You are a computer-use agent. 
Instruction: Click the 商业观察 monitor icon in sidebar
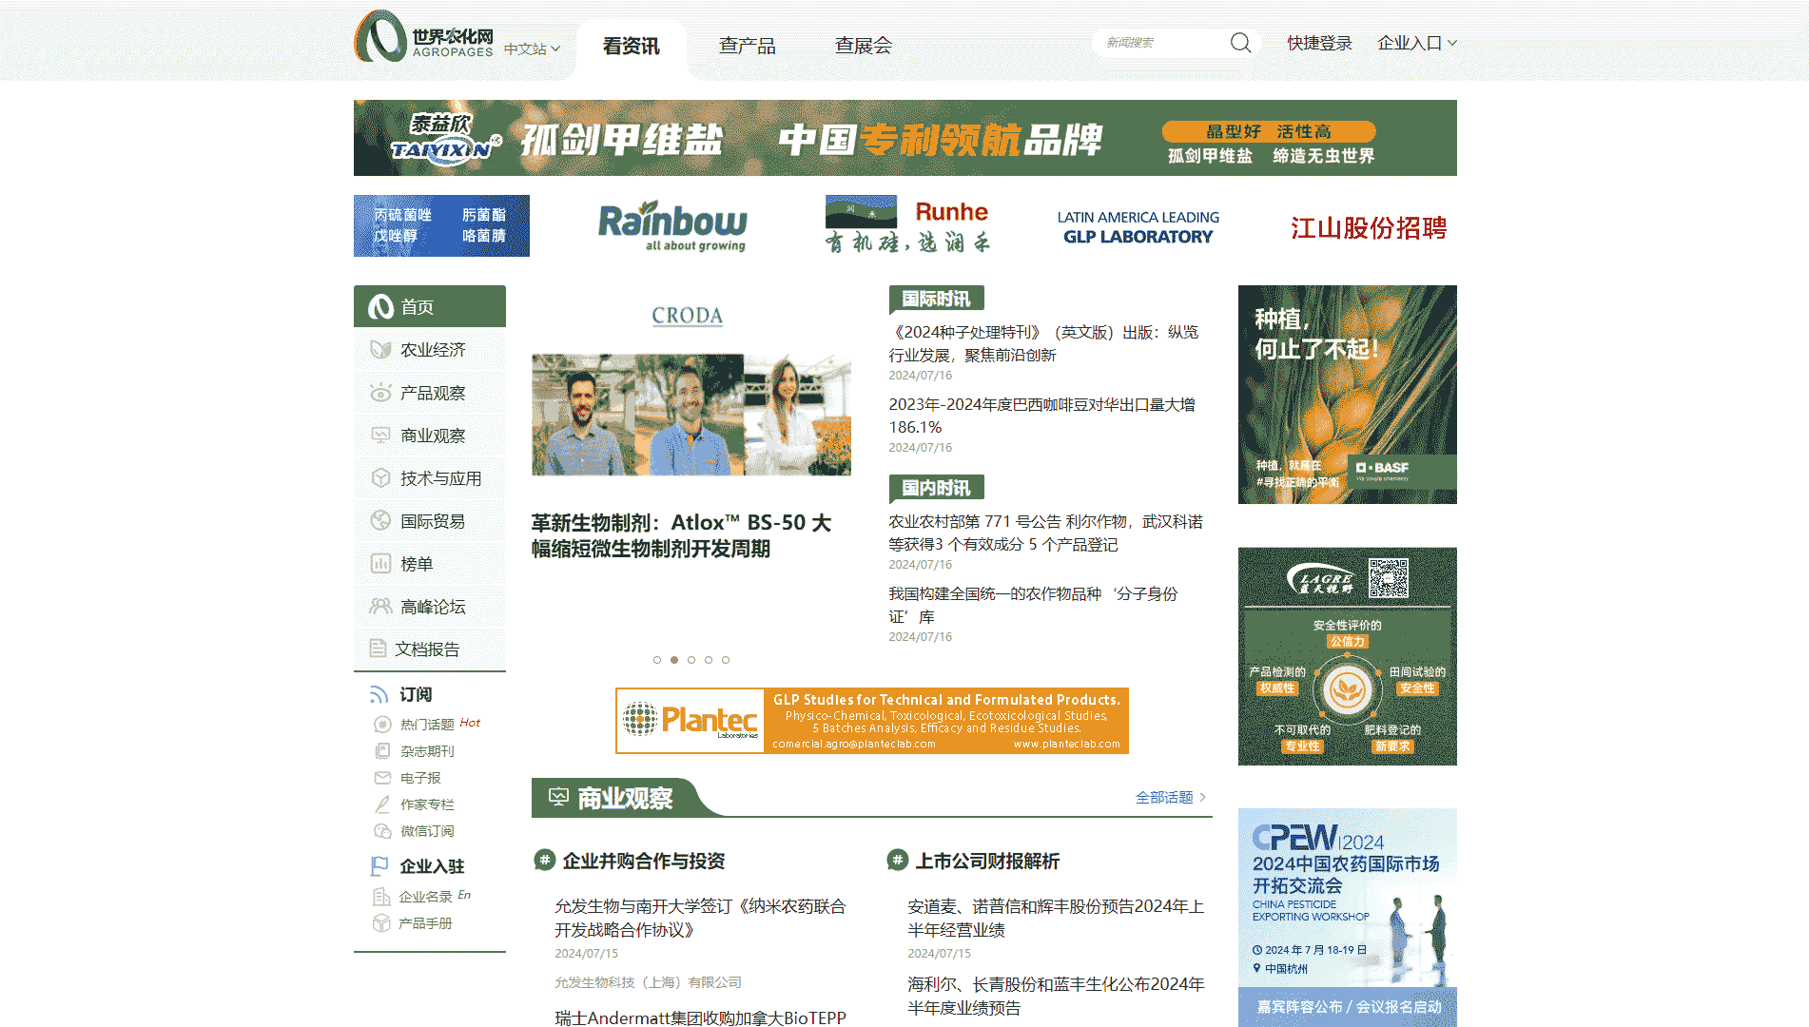(x=380, y=436)
